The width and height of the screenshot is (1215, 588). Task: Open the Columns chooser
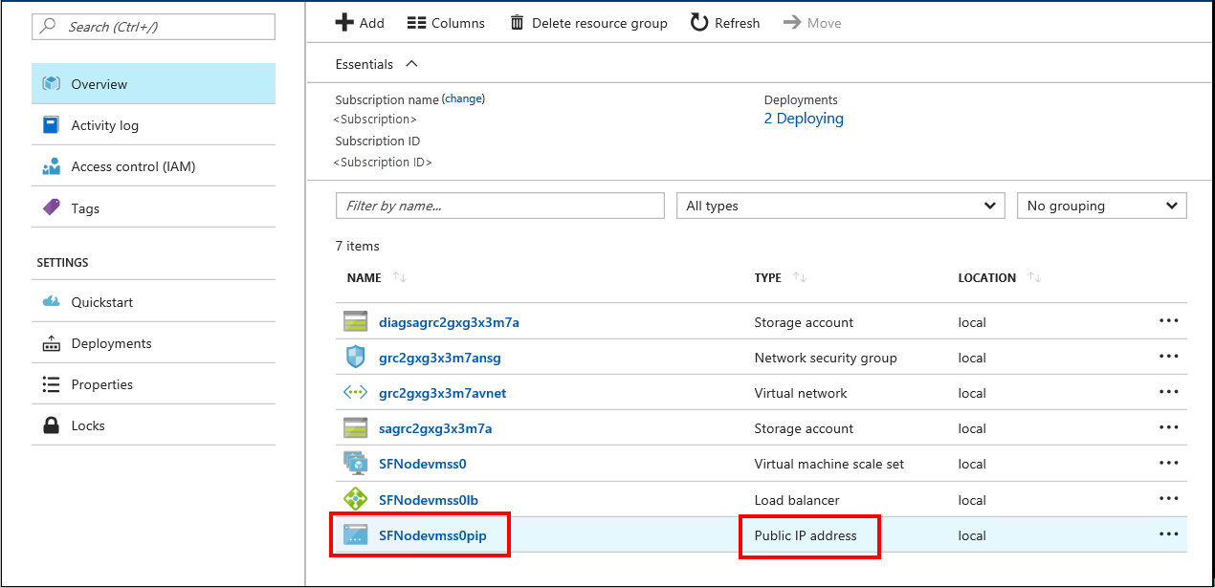[446, 23]
